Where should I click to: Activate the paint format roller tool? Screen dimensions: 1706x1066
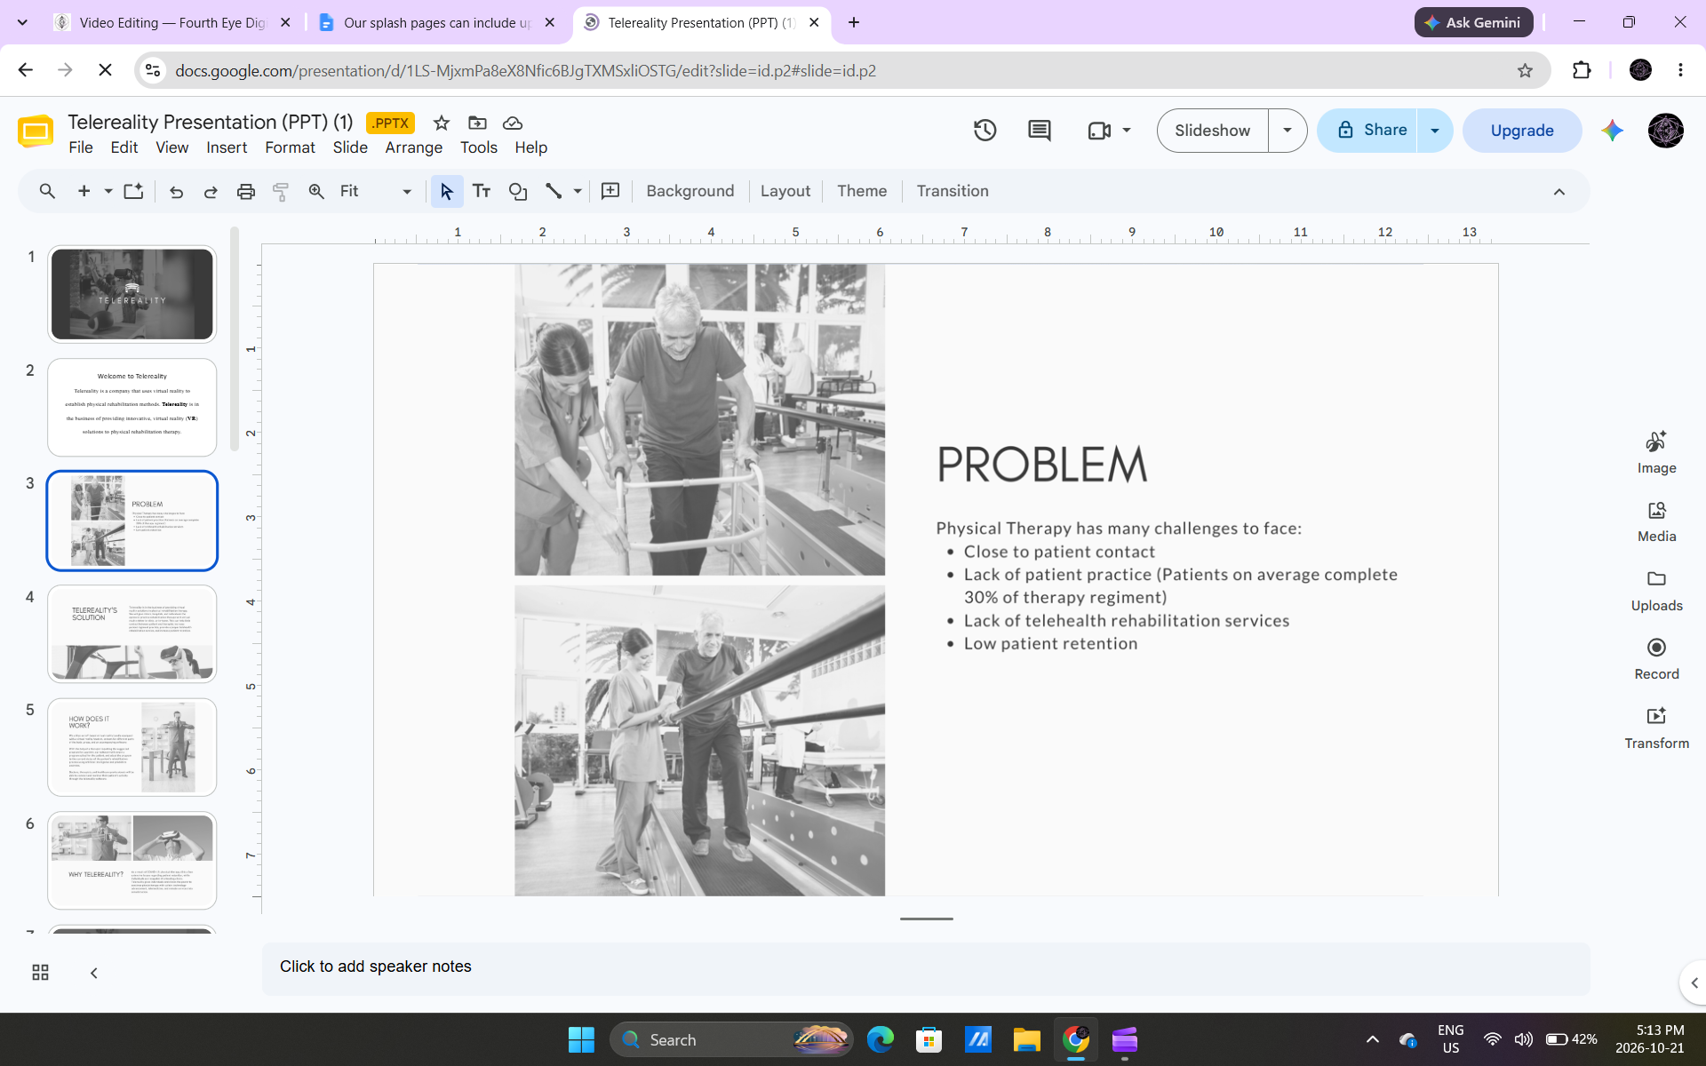point(281,191)
